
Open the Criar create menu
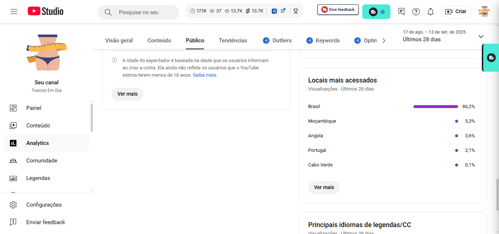point(456,12)
